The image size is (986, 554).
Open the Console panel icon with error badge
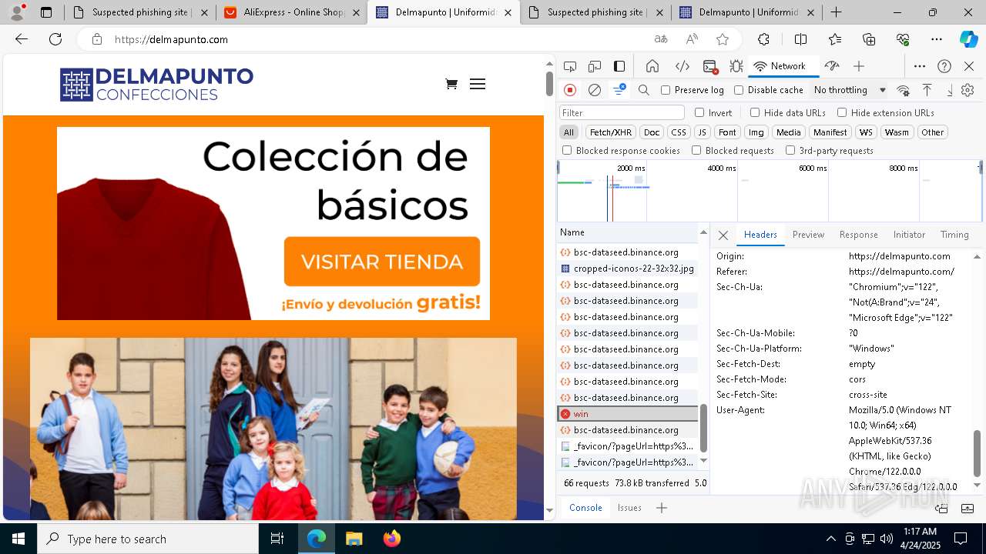click(x=710, y=66)
